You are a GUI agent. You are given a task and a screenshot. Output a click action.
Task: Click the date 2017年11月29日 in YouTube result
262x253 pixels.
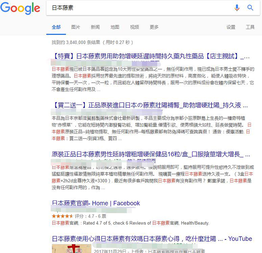tap(110, 251)
